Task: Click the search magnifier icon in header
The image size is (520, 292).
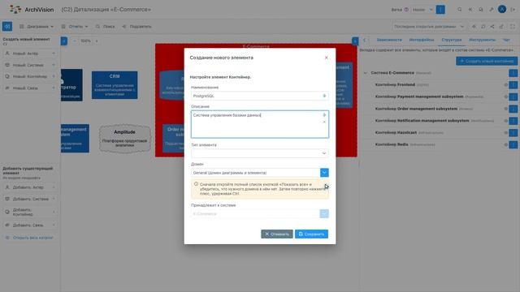Action: (x=460, y=10)
